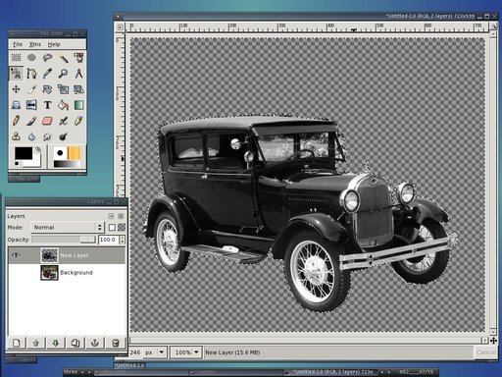
Task: Select the Scale tool
Action: click(x=63, y=89)
